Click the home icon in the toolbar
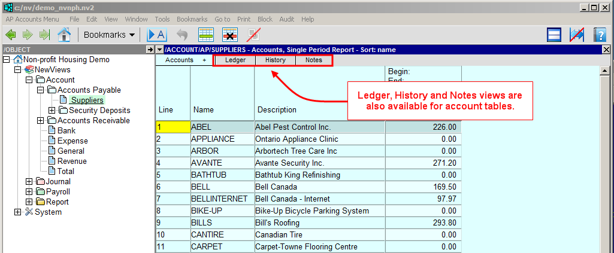 [x=64, y=35]
